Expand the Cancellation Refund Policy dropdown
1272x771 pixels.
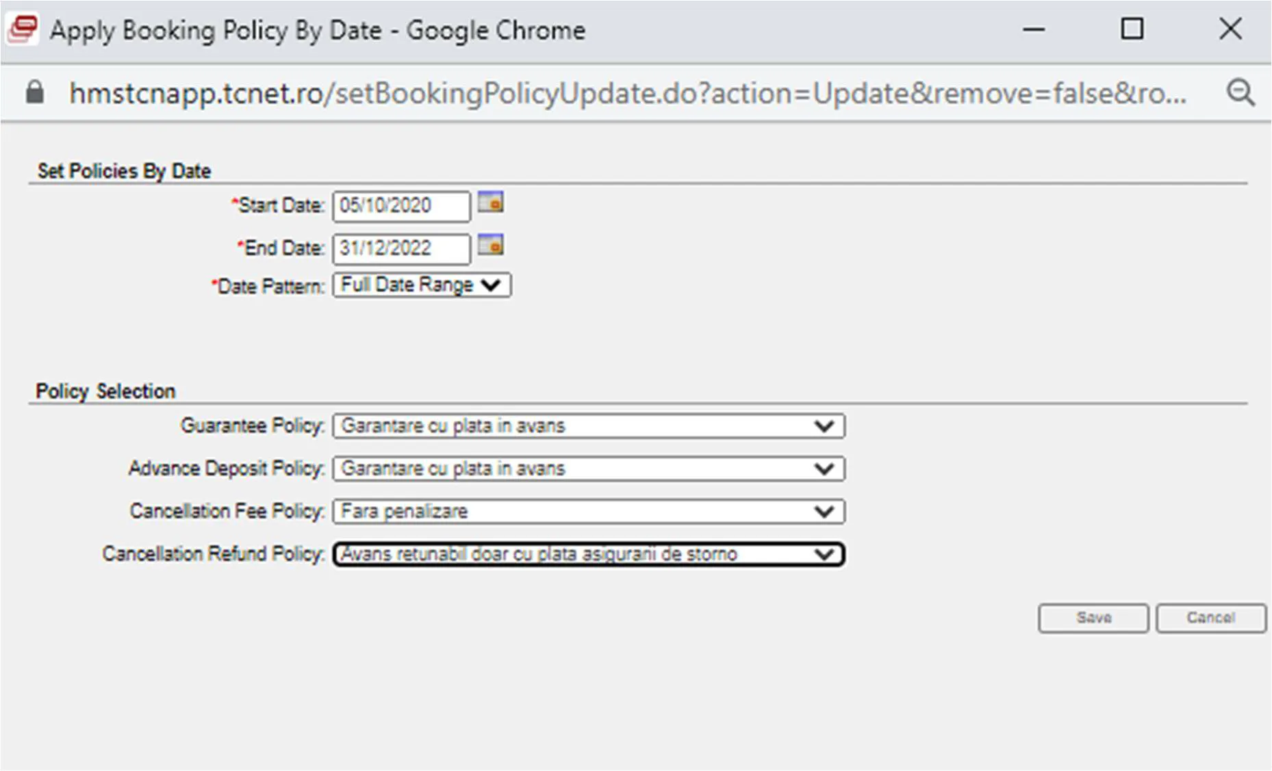click(589, 553)
